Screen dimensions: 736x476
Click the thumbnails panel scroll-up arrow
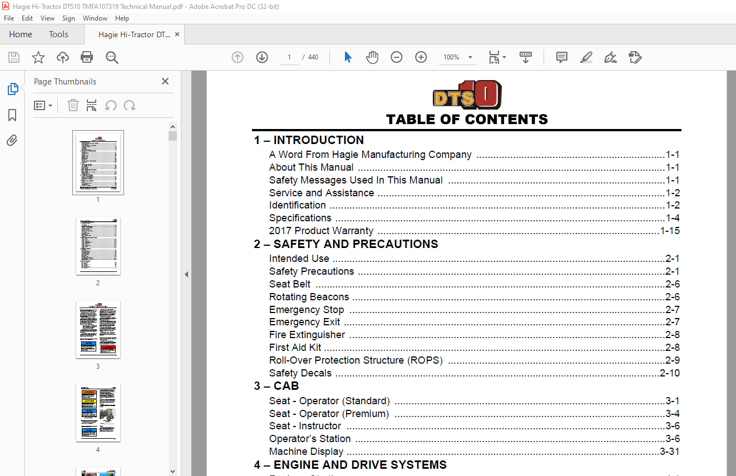pos(172,126)
